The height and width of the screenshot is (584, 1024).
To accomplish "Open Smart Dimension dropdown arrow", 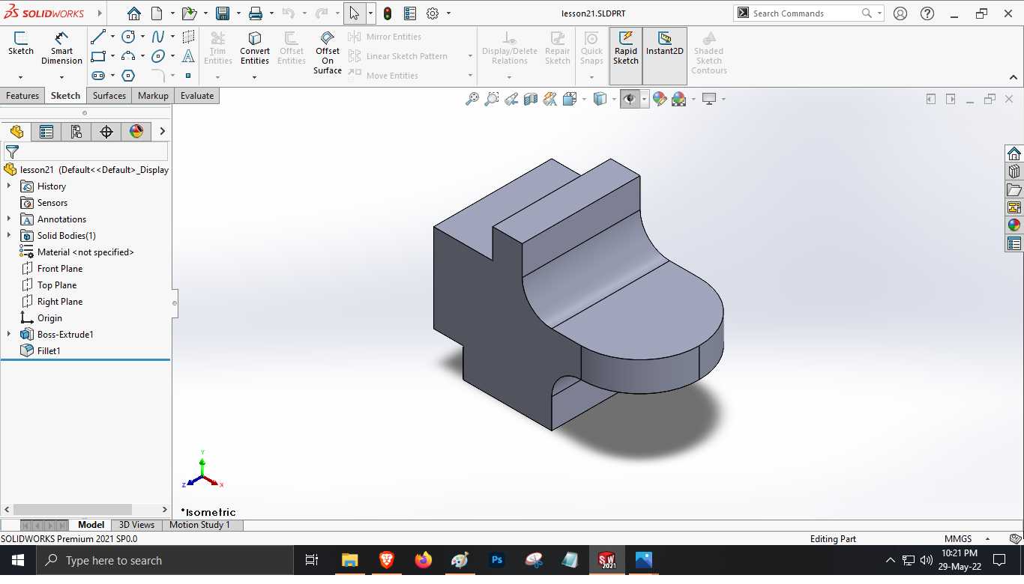I will (x=61, y=77).
